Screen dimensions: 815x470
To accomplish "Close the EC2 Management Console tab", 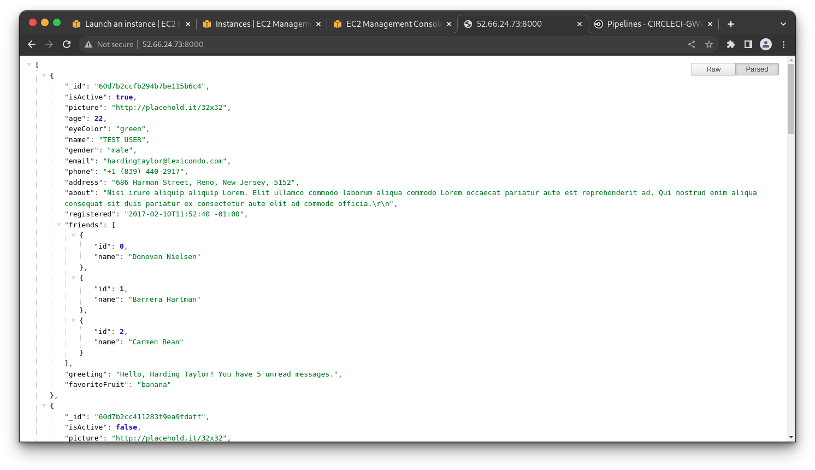I will [x=449, y=24].
